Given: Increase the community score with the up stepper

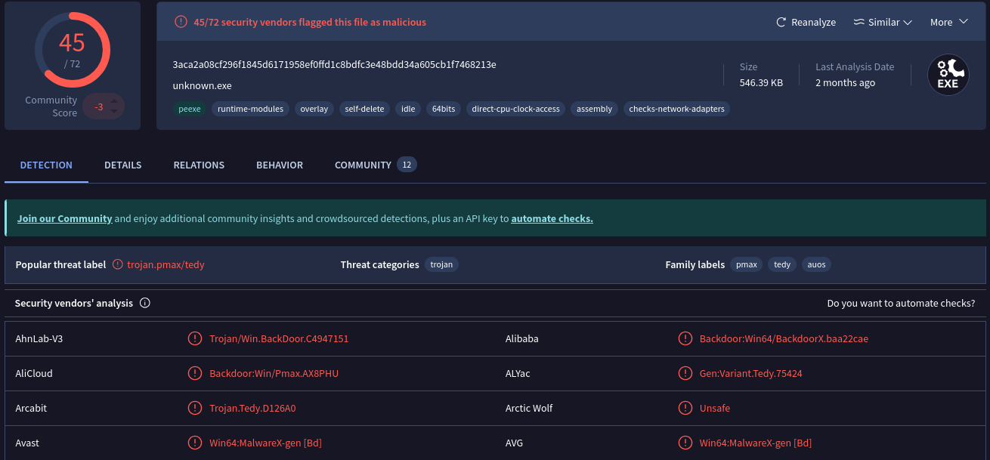Looking at the screenshot, I should (114, 103).
